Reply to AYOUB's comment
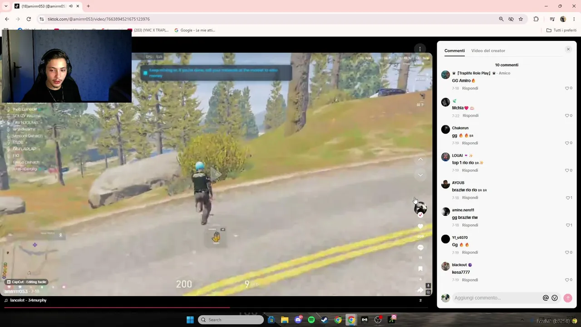Screen dimensions: 581x327 tap(470, 198)
